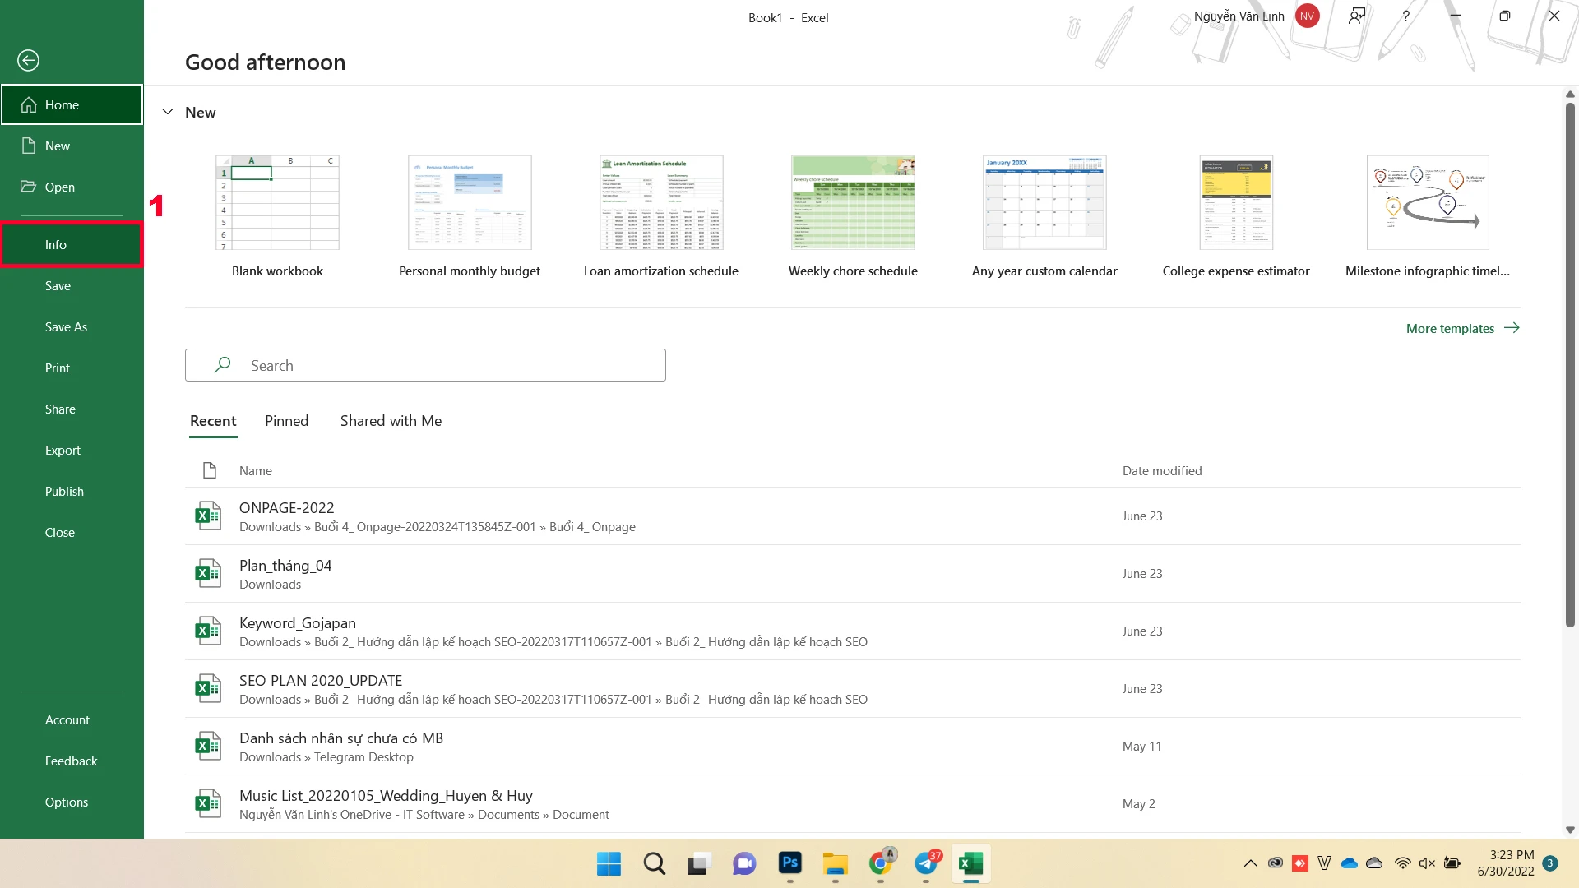Open the Plan_tháng_04 file
Viewport: 1579px width, 888px height.
(x=853, y=574)
